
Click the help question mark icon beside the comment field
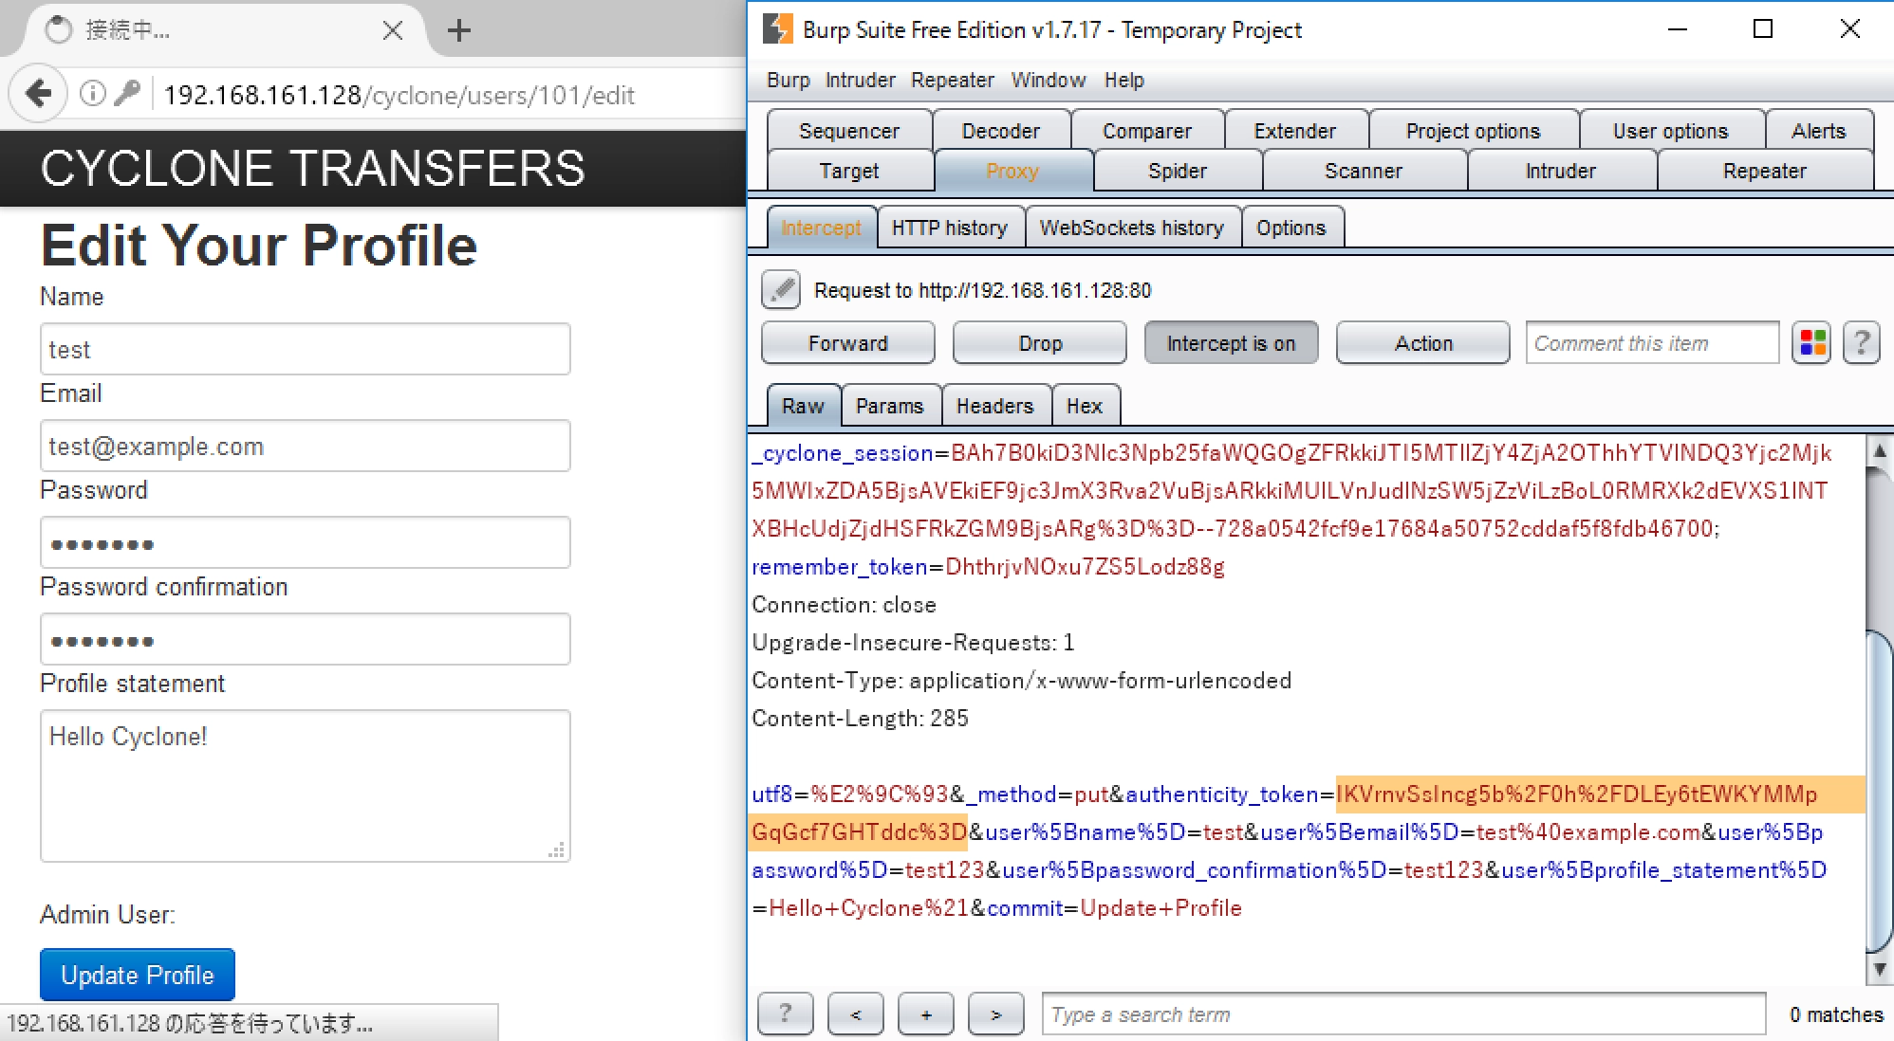1862,343
